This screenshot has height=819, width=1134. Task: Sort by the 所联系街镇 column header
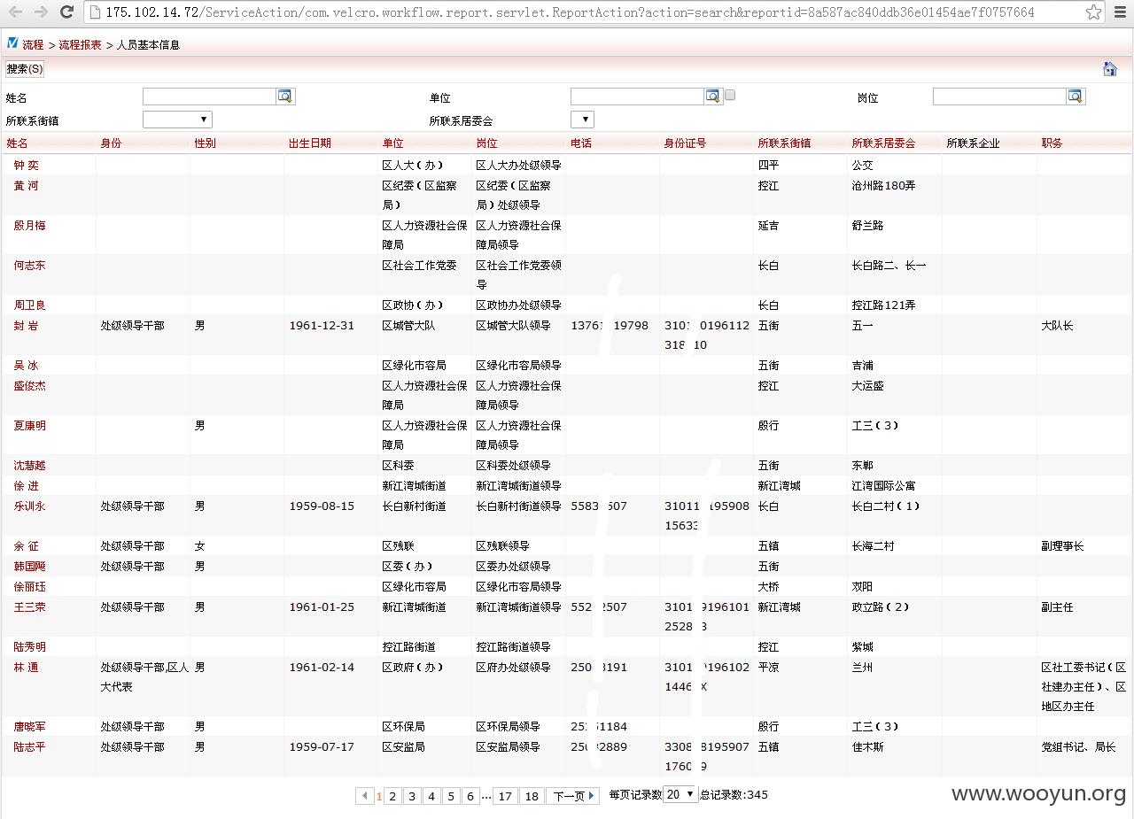coord(784,143)
